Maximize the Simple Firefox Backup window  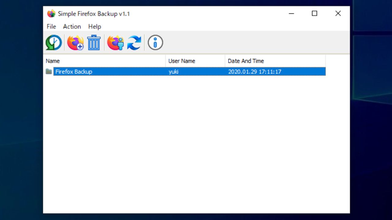click(x=315, y=13)
